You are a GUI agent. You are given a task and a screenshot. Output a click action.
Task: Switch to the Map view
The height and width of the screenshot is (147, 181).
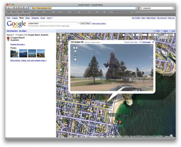point(153,35)
